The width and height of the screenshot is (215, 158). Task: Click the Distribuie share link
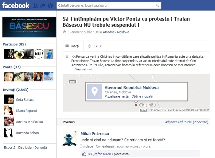(x=25, y=148)
